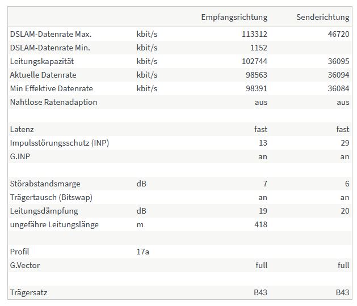The image size is (357, 306).
Task: Select DSLAM-Datenrate Min. value 1152
Action: click(x=259, y=48)
